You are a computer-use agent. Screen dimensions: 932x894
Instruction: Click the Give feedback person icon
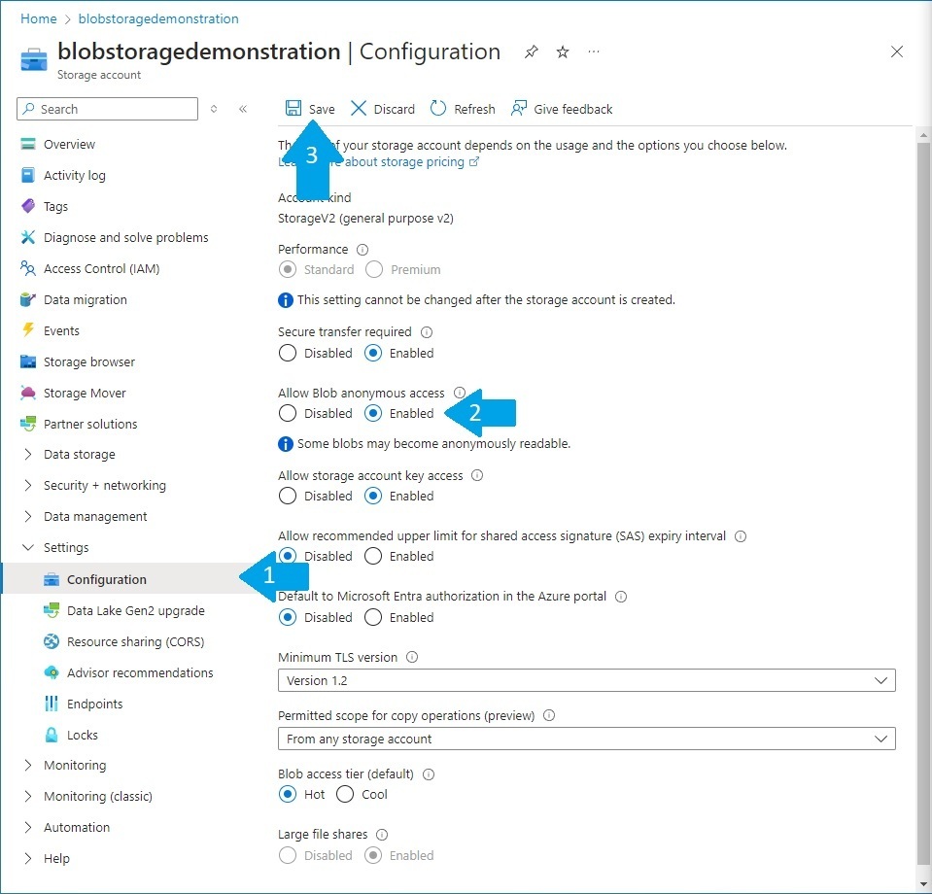pos(518,108)
